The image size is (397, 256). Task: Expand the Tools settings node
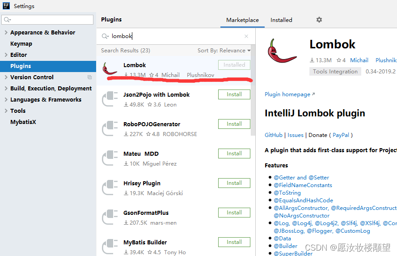coord(6,111)
